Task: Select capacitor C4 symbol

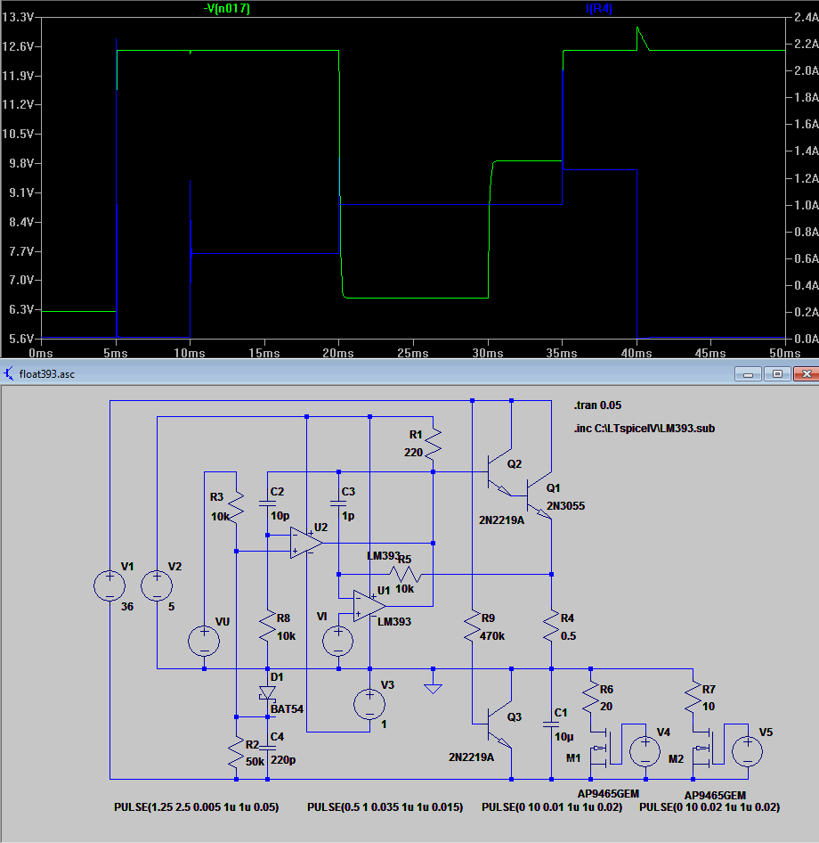Action: [267, 748]
